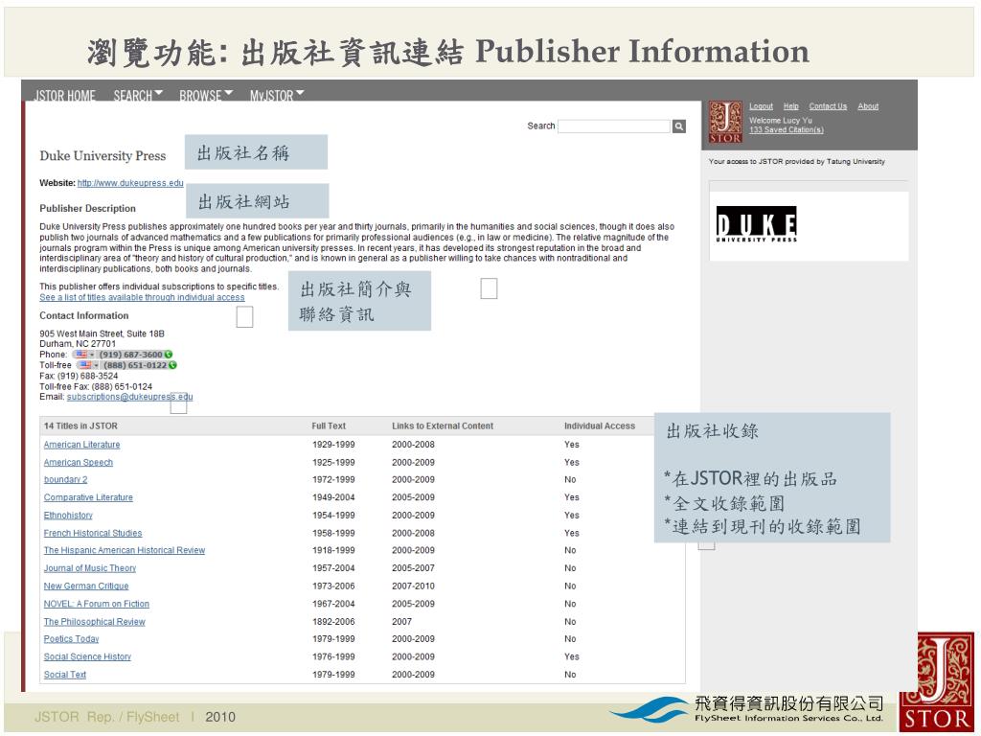This screenshot has height=736, width=981.
Task: Click the 'Individual Access' column header
Action: 600,426
